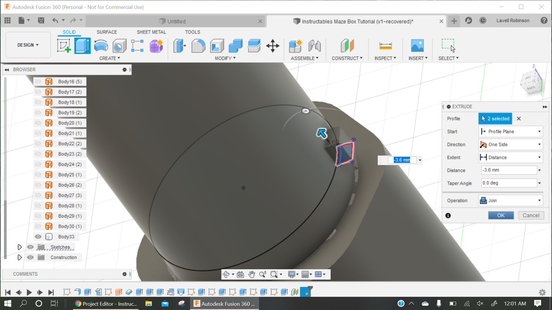
Task: Open the CREATE menu
Action: (x=110, y=58)
